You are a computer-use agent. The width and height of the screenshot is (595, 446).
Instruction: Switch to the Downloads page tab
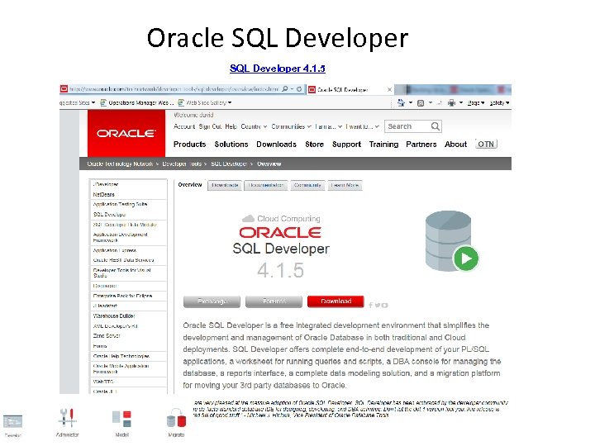(x=225, y=186)
